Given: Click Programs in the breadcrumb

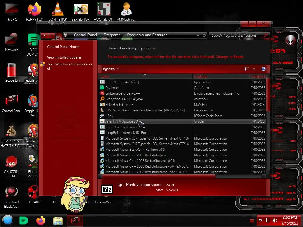Looking at the screenshot, I should coord(112,35).
